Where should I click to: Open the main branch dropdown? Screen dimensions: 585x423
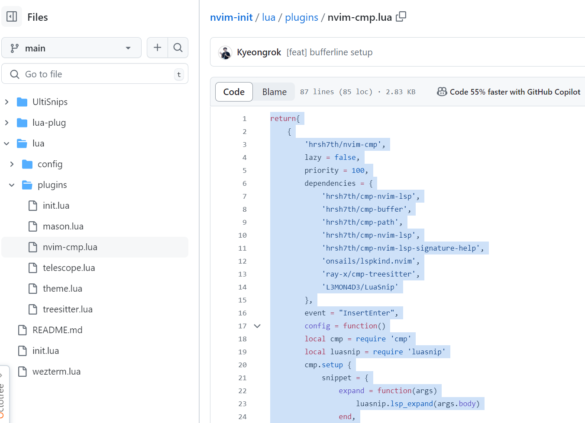pos(71,48)
